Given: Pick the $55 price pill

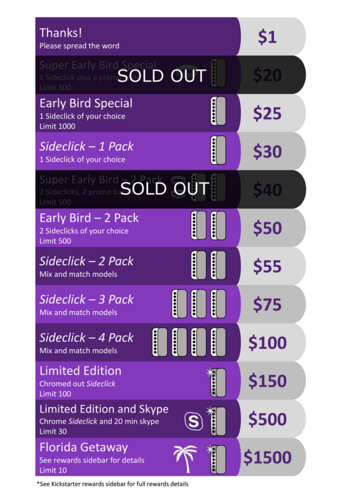Looking at the screenshot, I should tap(271, 266).
